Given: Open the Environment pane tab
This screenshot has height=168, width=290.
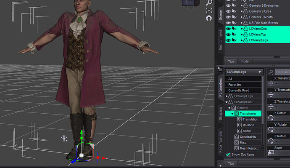Looking at the screenshot, I should [221, 40].
